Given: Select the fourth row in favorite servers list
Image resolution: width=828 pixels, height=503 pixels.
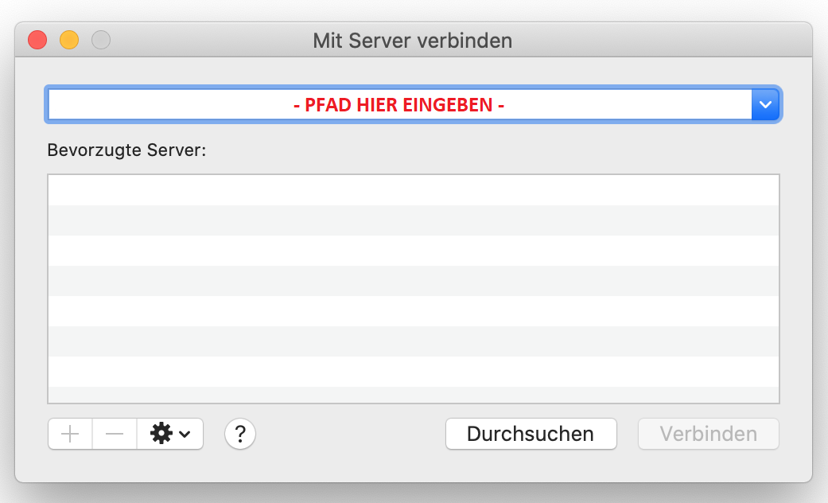Looking at the screenshot, I should click(x=414, y=281).
